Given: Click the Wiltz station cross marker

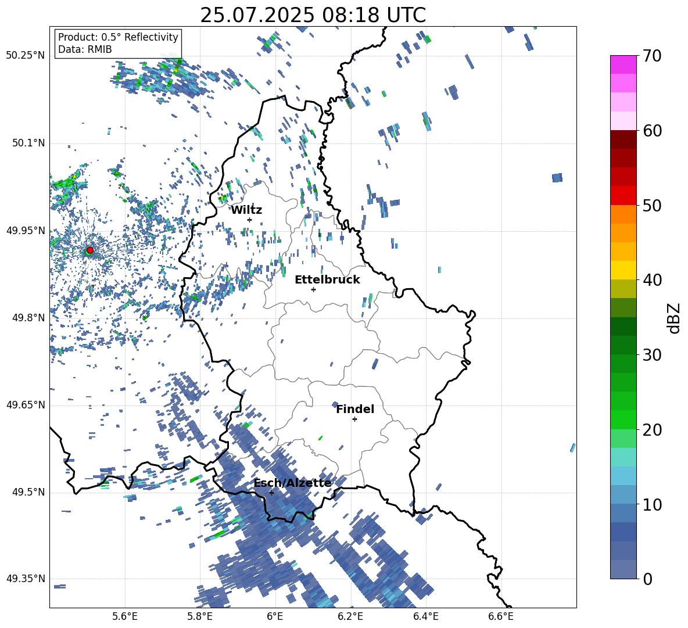Looking at the screenshot, I should click(x=250, y=220).
